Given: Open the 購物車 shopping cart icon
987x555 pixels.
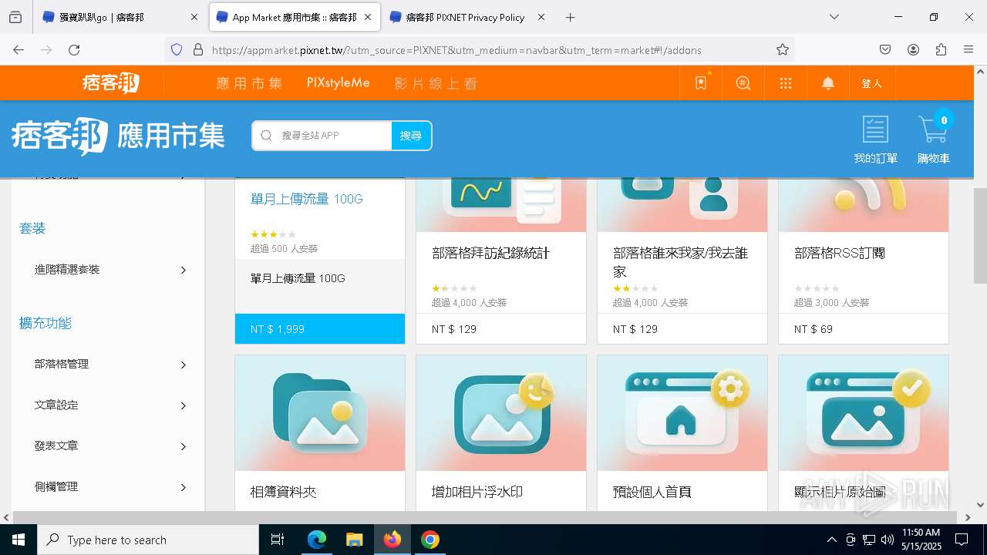Looking at the screenshot, I should pyautogui.click(x=933, y=139).
